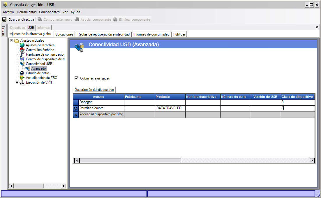Click the Ajustes globales folder icon
The height and width of the screenshot is (198, 321).
pyautogui.click(x=17, y=40)
